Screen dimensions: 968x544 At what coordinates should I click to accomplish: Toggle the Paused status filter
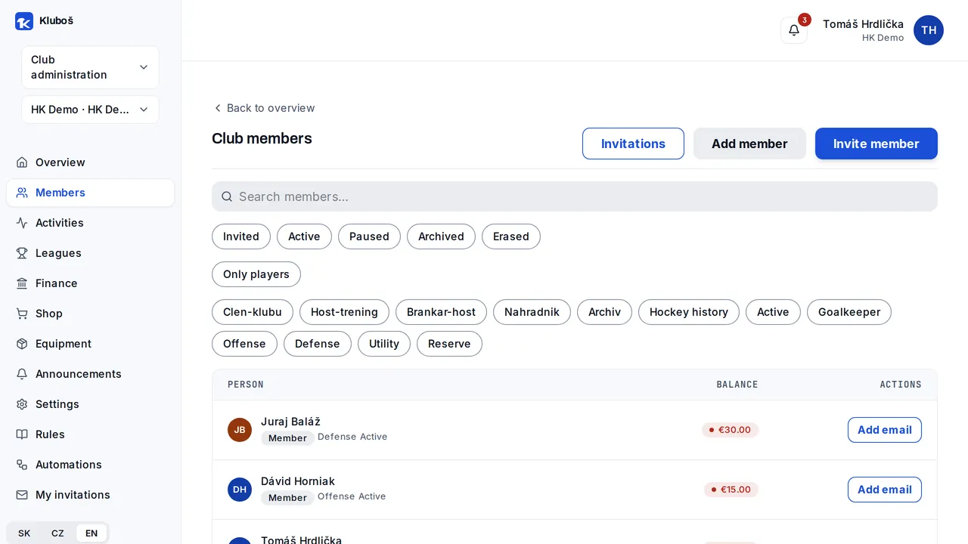(369, 236)
